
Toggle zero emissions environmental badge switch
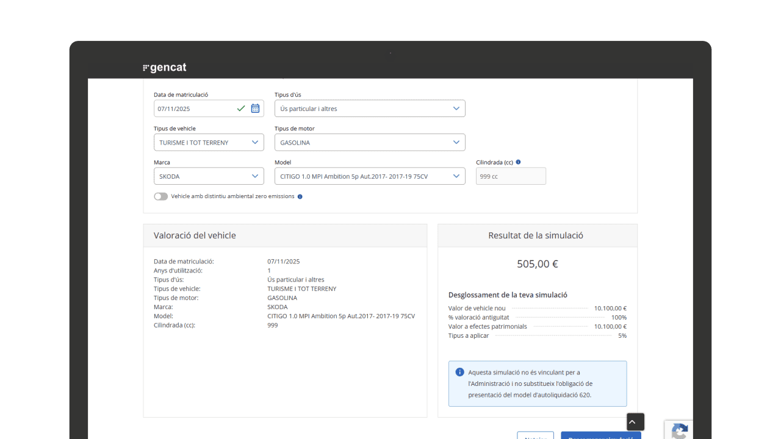tap(160, 196)
